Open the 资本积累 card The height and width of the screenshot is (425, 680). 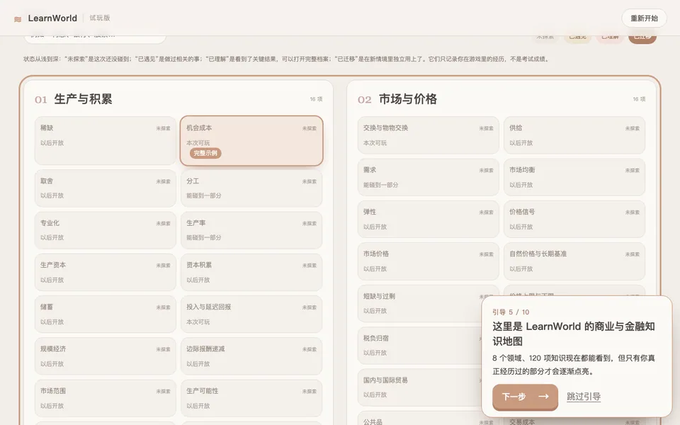click(x=251, y=272)
